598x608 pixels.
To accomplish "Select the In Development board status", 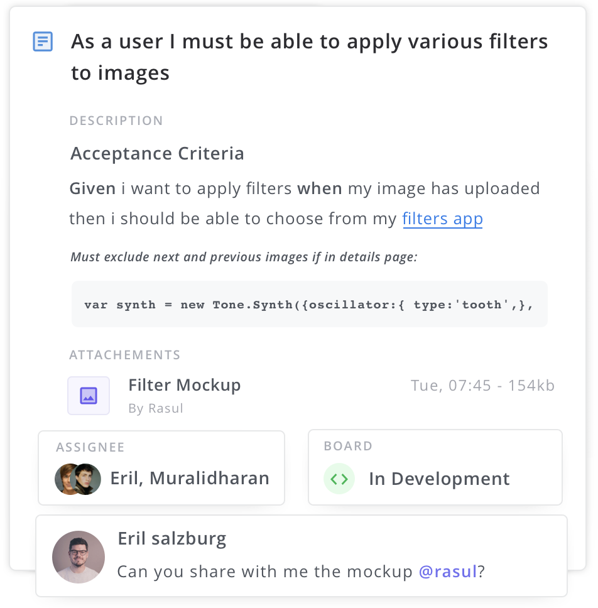I will pos(438,479).
